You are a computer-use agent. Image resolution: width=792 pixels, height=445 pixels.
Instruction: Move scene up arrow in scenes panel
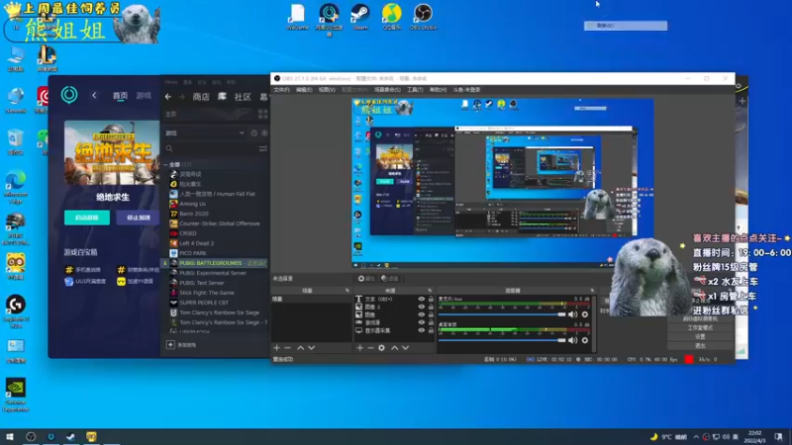(301, 348)
